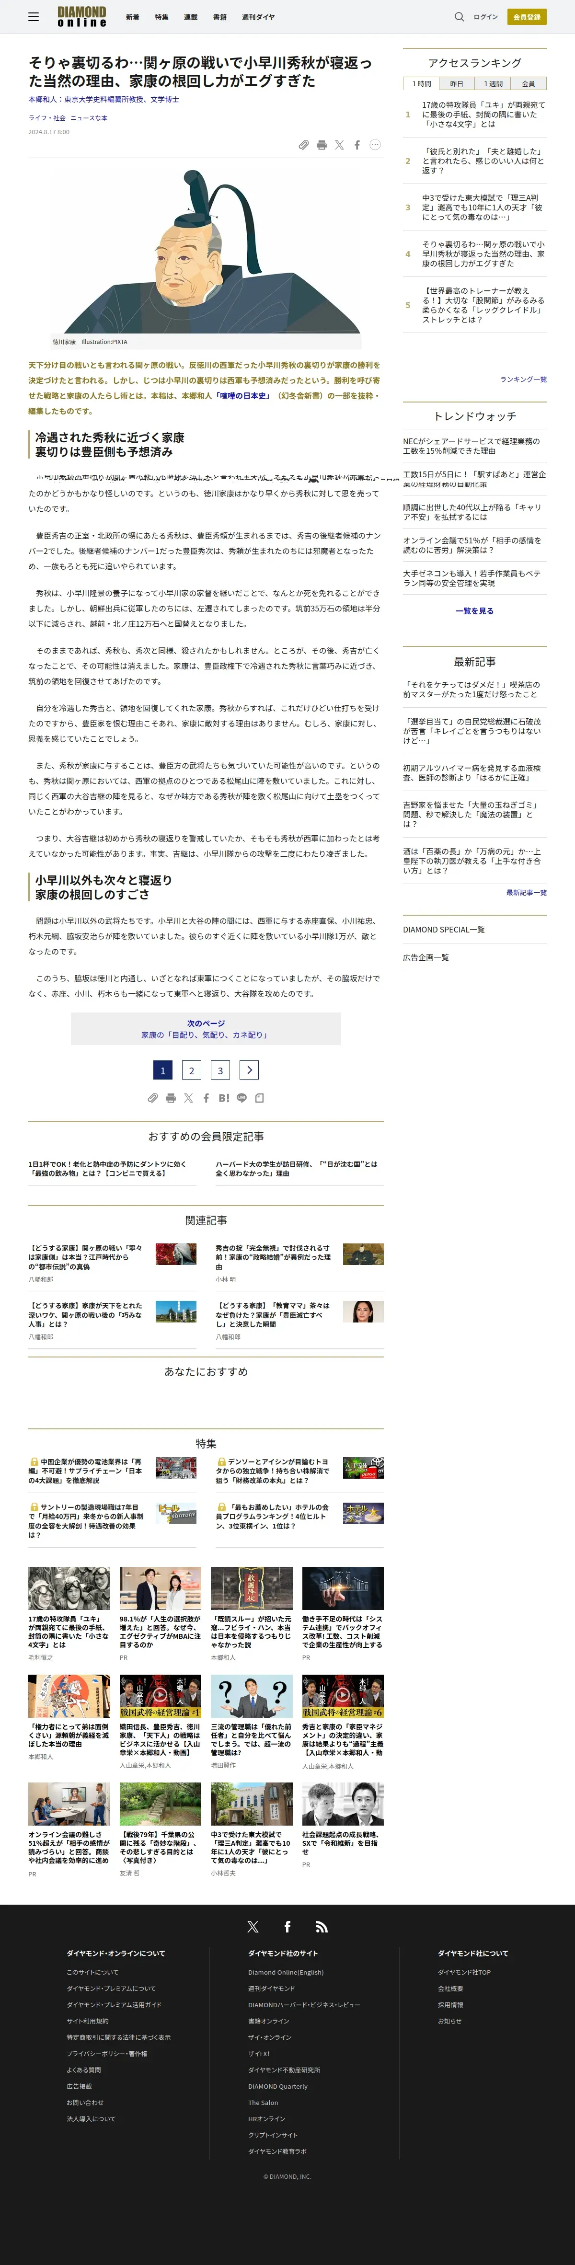Open サントリーの製造現場職 feature article
The height and width of the screenshot is (2265, 575).
pos(85,1520)
